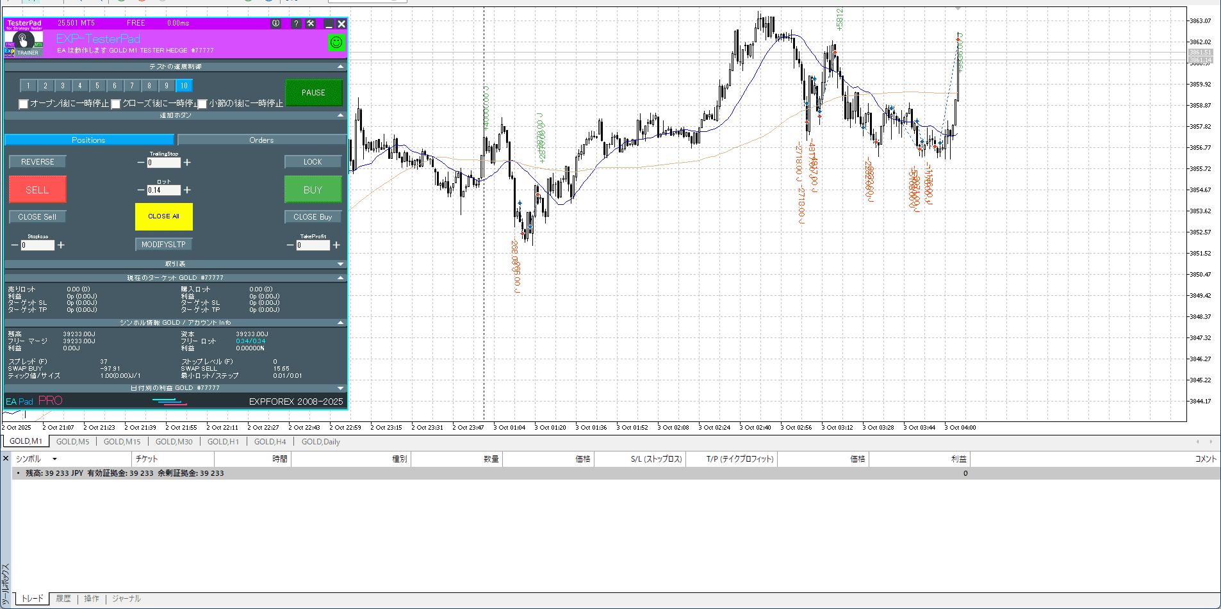Image resolution: width=1221 pixels, height=609 pixels.
Task: Expand daily profit GOLD section
Action: coord(340,388)
